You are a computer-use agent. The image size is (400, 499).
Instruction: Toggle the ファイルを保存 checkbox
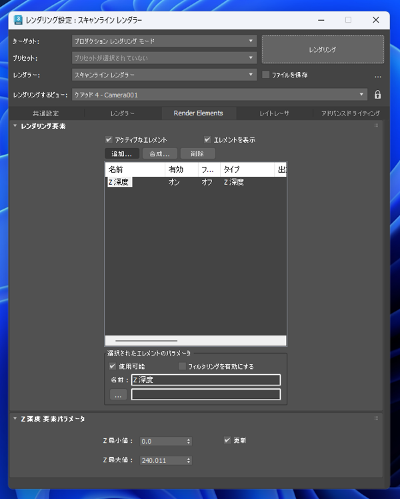[265, 75]
